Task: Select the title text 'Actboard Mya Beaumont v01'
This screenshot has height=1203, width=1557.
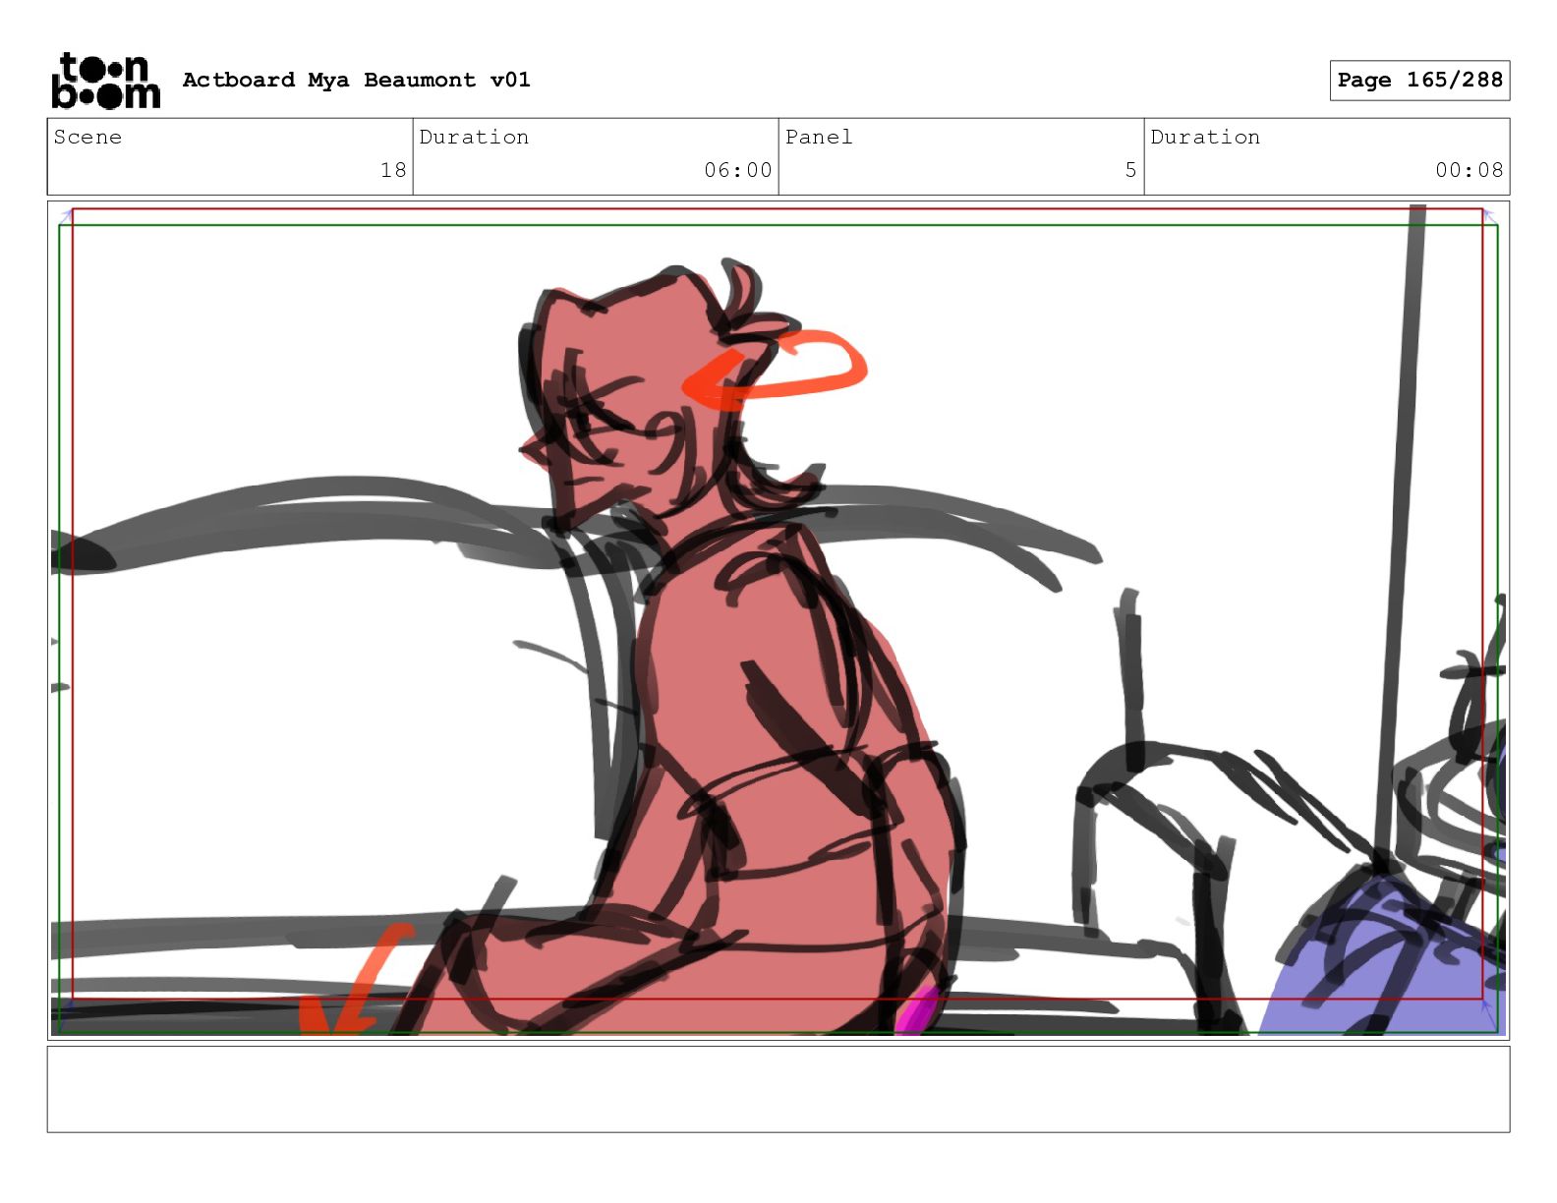Action: click(x=356, y=80)
